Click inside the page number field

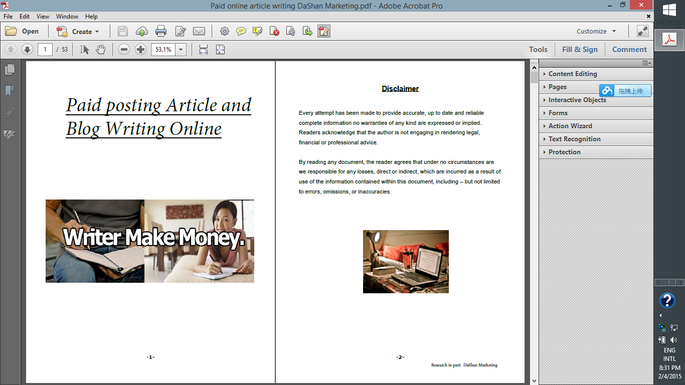pyautogui.click(x=45, y=50)
